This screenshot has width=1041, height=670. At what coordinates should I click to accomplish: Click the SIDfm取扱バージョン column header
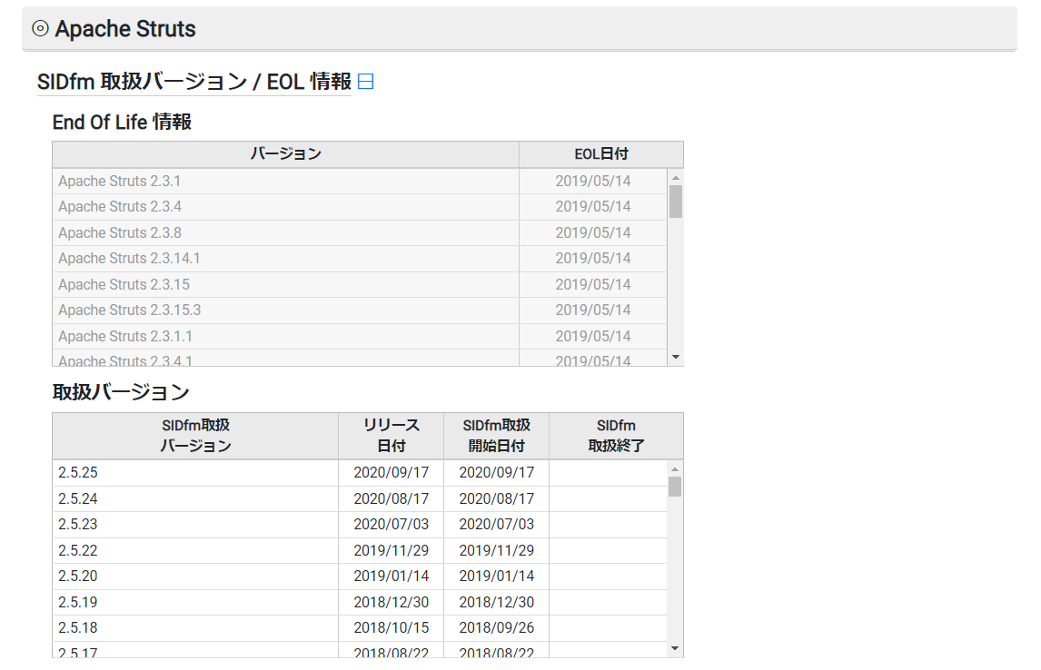[195, 436]
